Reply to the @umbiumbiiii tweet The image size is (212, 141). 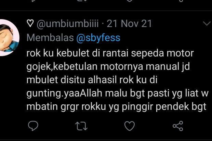tap(33, 126)
